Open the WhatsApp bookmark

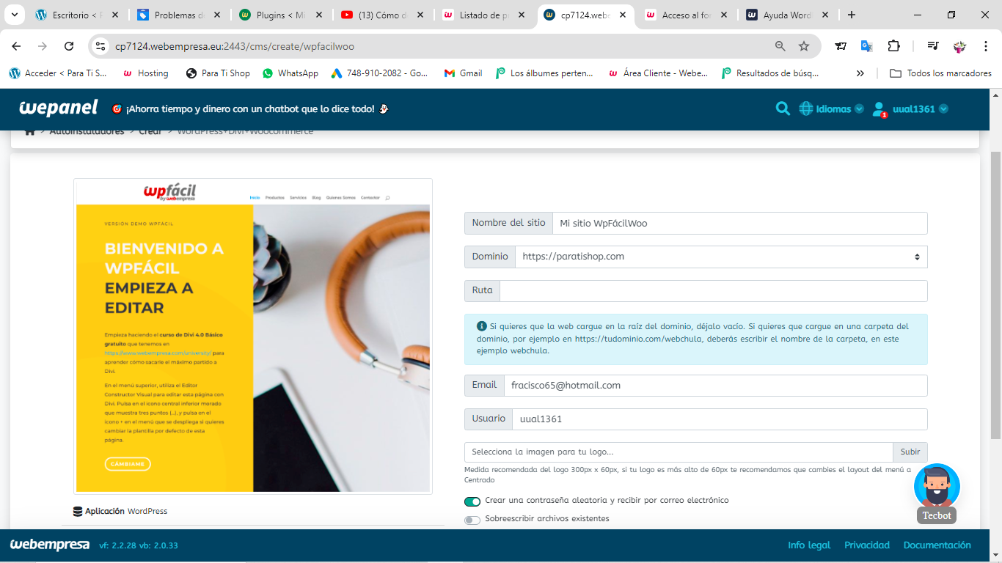click(290, 73)
